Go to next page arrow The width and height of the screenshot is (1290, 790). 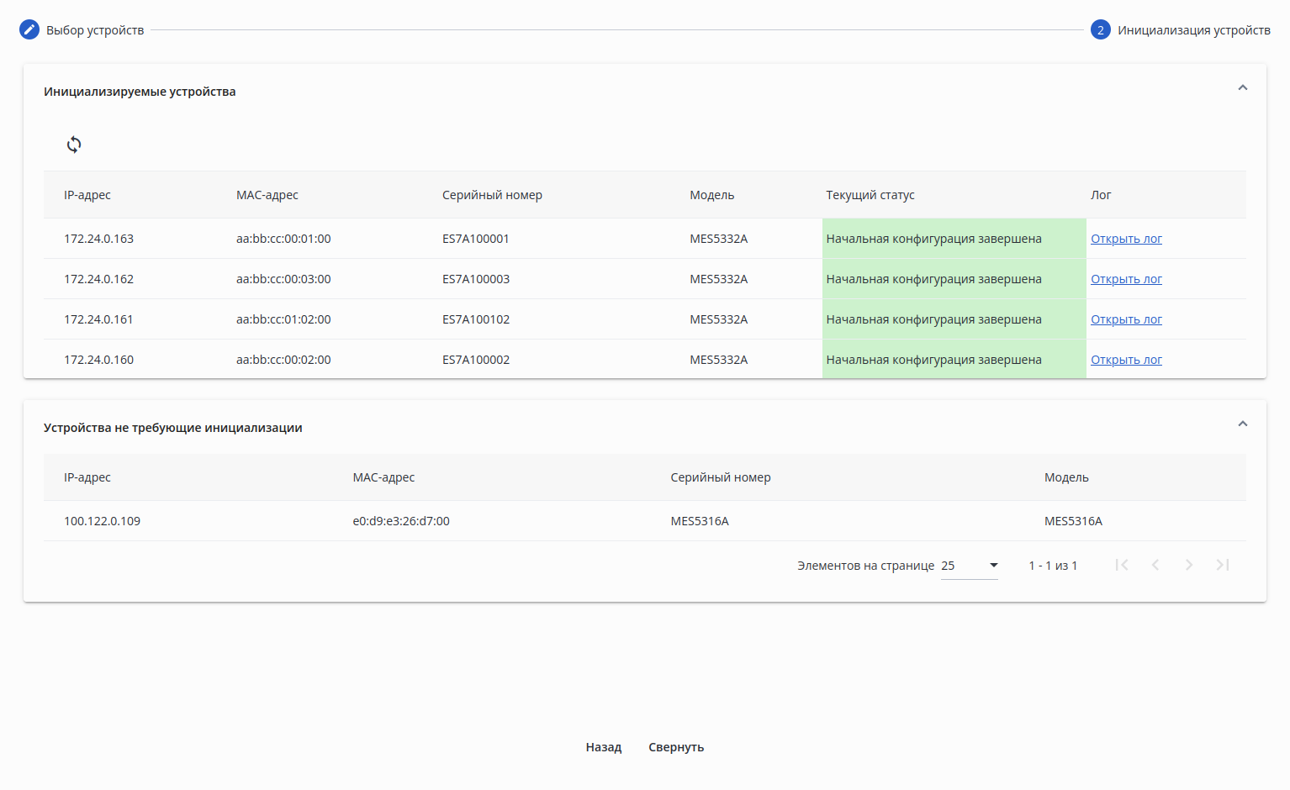(1189, 565)
